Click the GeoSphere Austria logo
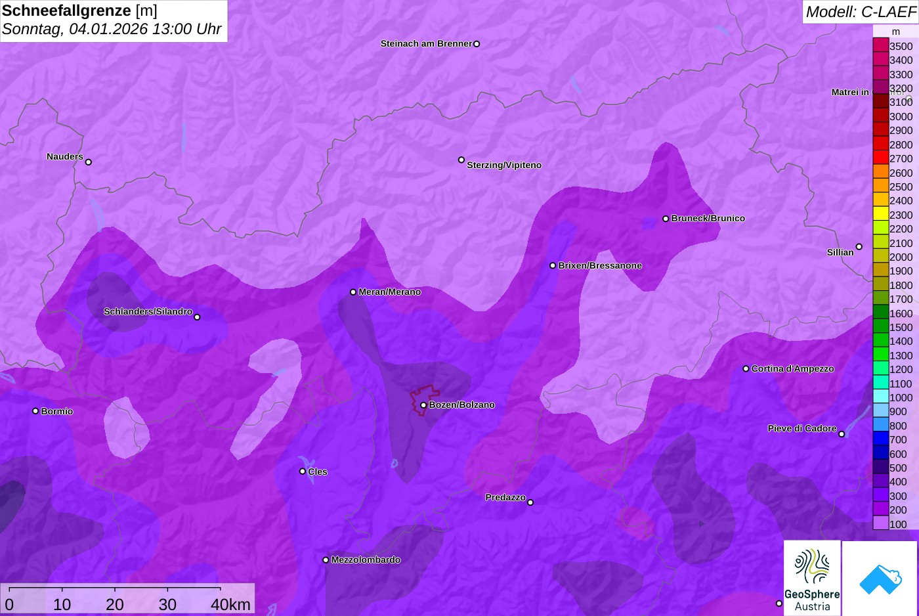The height and width of the screenshot is (616, 919). pyautogui.click(x=812, y=578)
